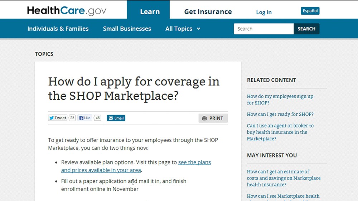Send page via Email button
This screenshot has width=358, height=201.
(x=116, y=118)
